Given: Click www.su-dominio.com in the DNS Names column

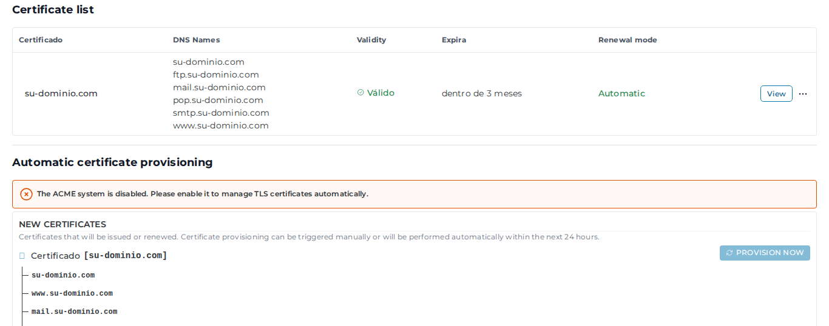Looking at the screenshot, I should (x=221, y=125).
